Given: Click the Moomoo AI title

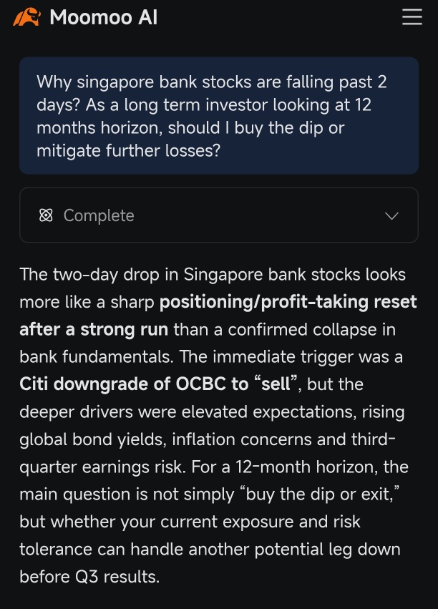Looking at the screenshot, I should pos(104,18).
